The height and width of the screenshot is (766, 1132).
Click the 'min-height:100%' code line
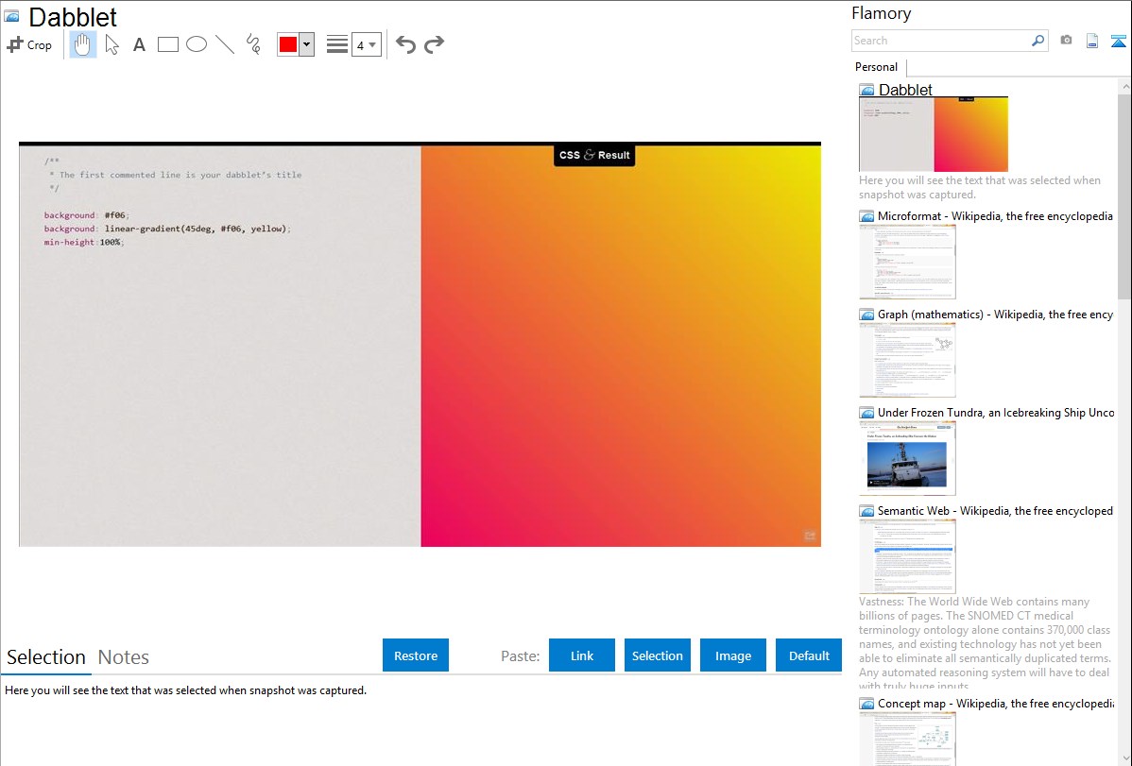(x=84, y=243)
